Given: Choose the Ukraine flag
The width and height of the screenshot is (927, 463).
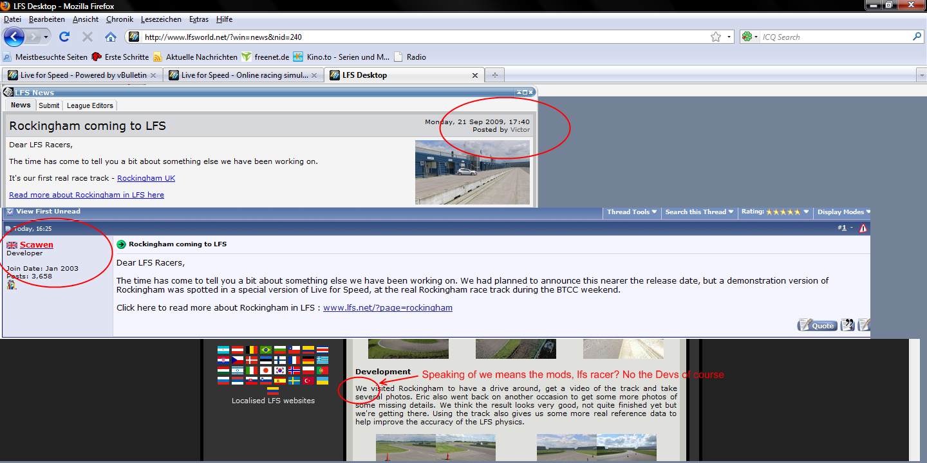Looking at the screenshot, I should tap(322, 381).
